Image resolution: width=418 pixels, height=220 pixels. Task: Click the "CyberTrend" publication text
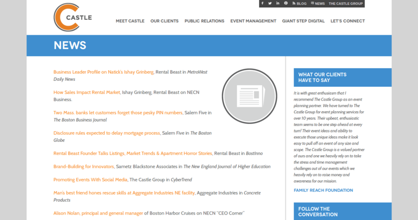pyautogui.click(x=182, y=180)
